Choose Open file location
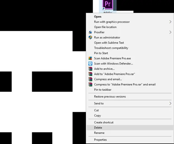This screenshot has width=174, height=144. tap(130, 27)
